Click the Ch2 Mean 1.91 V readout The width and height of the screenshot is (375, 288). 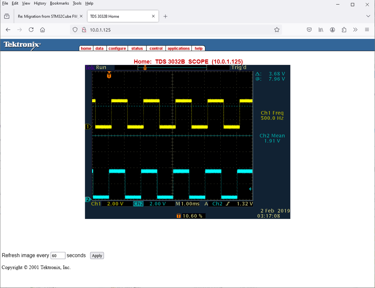(272, 138)
